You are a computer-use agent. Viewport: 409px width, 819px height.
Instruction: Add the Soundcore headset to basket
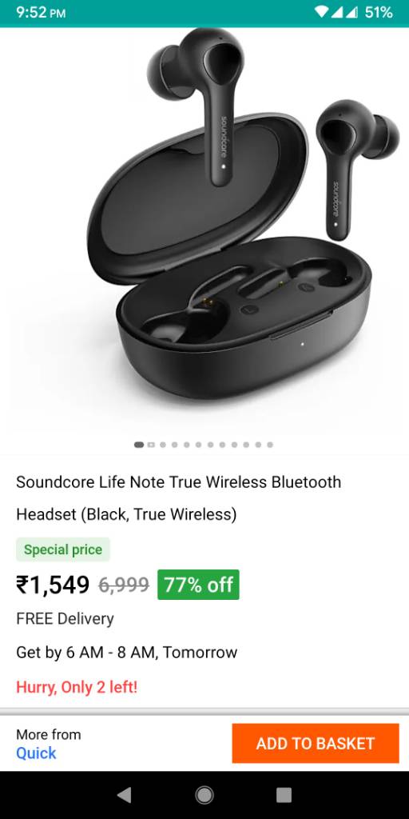(316, 743)
